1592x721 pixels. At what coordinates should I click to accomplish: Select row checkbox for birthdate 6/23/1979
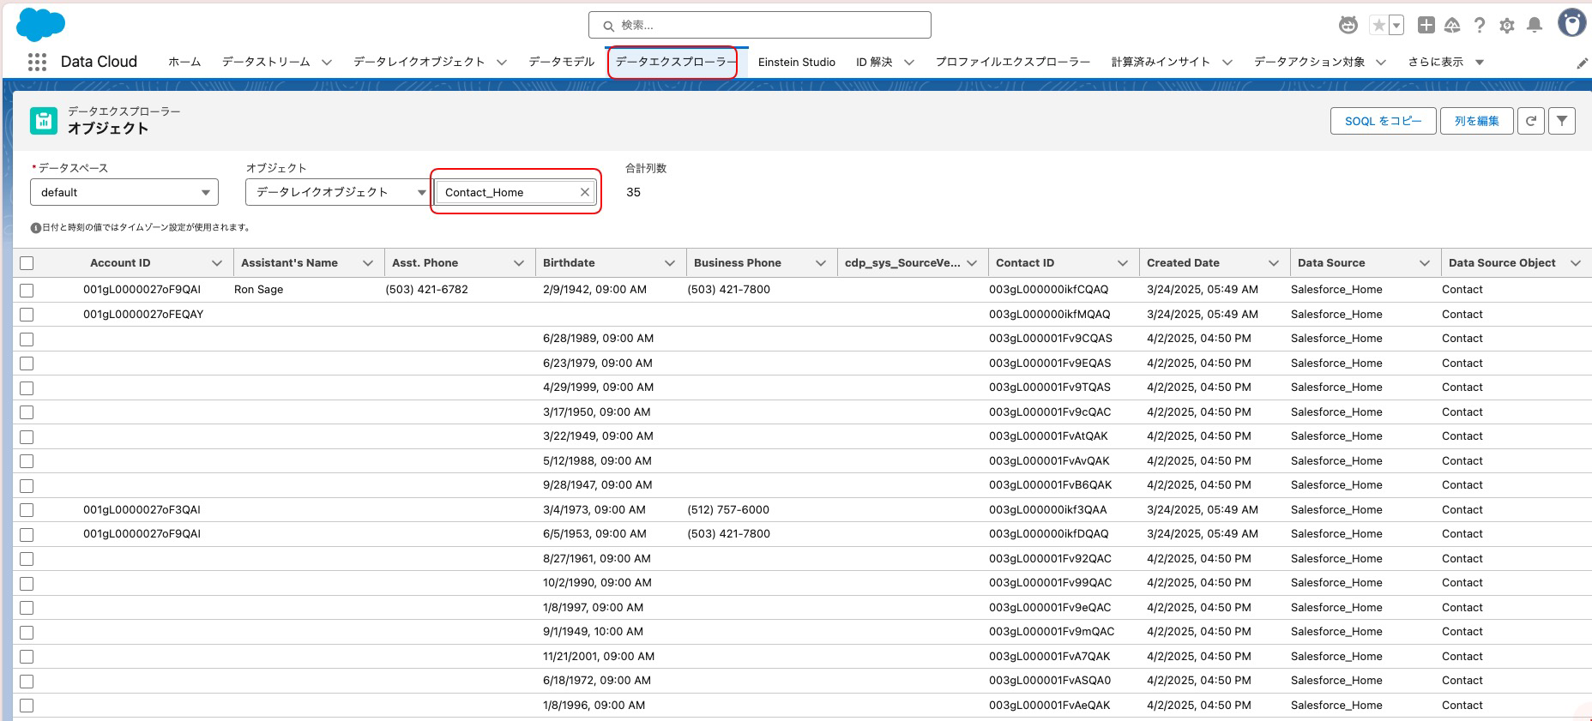pyautogui.click(x=27, y=364)
